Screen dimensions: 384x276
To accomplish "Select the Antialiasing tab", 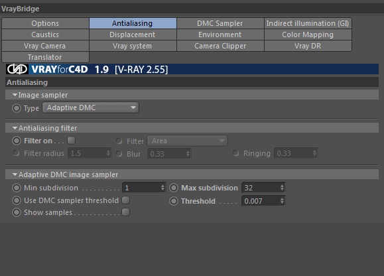I will tap(133, 23).
